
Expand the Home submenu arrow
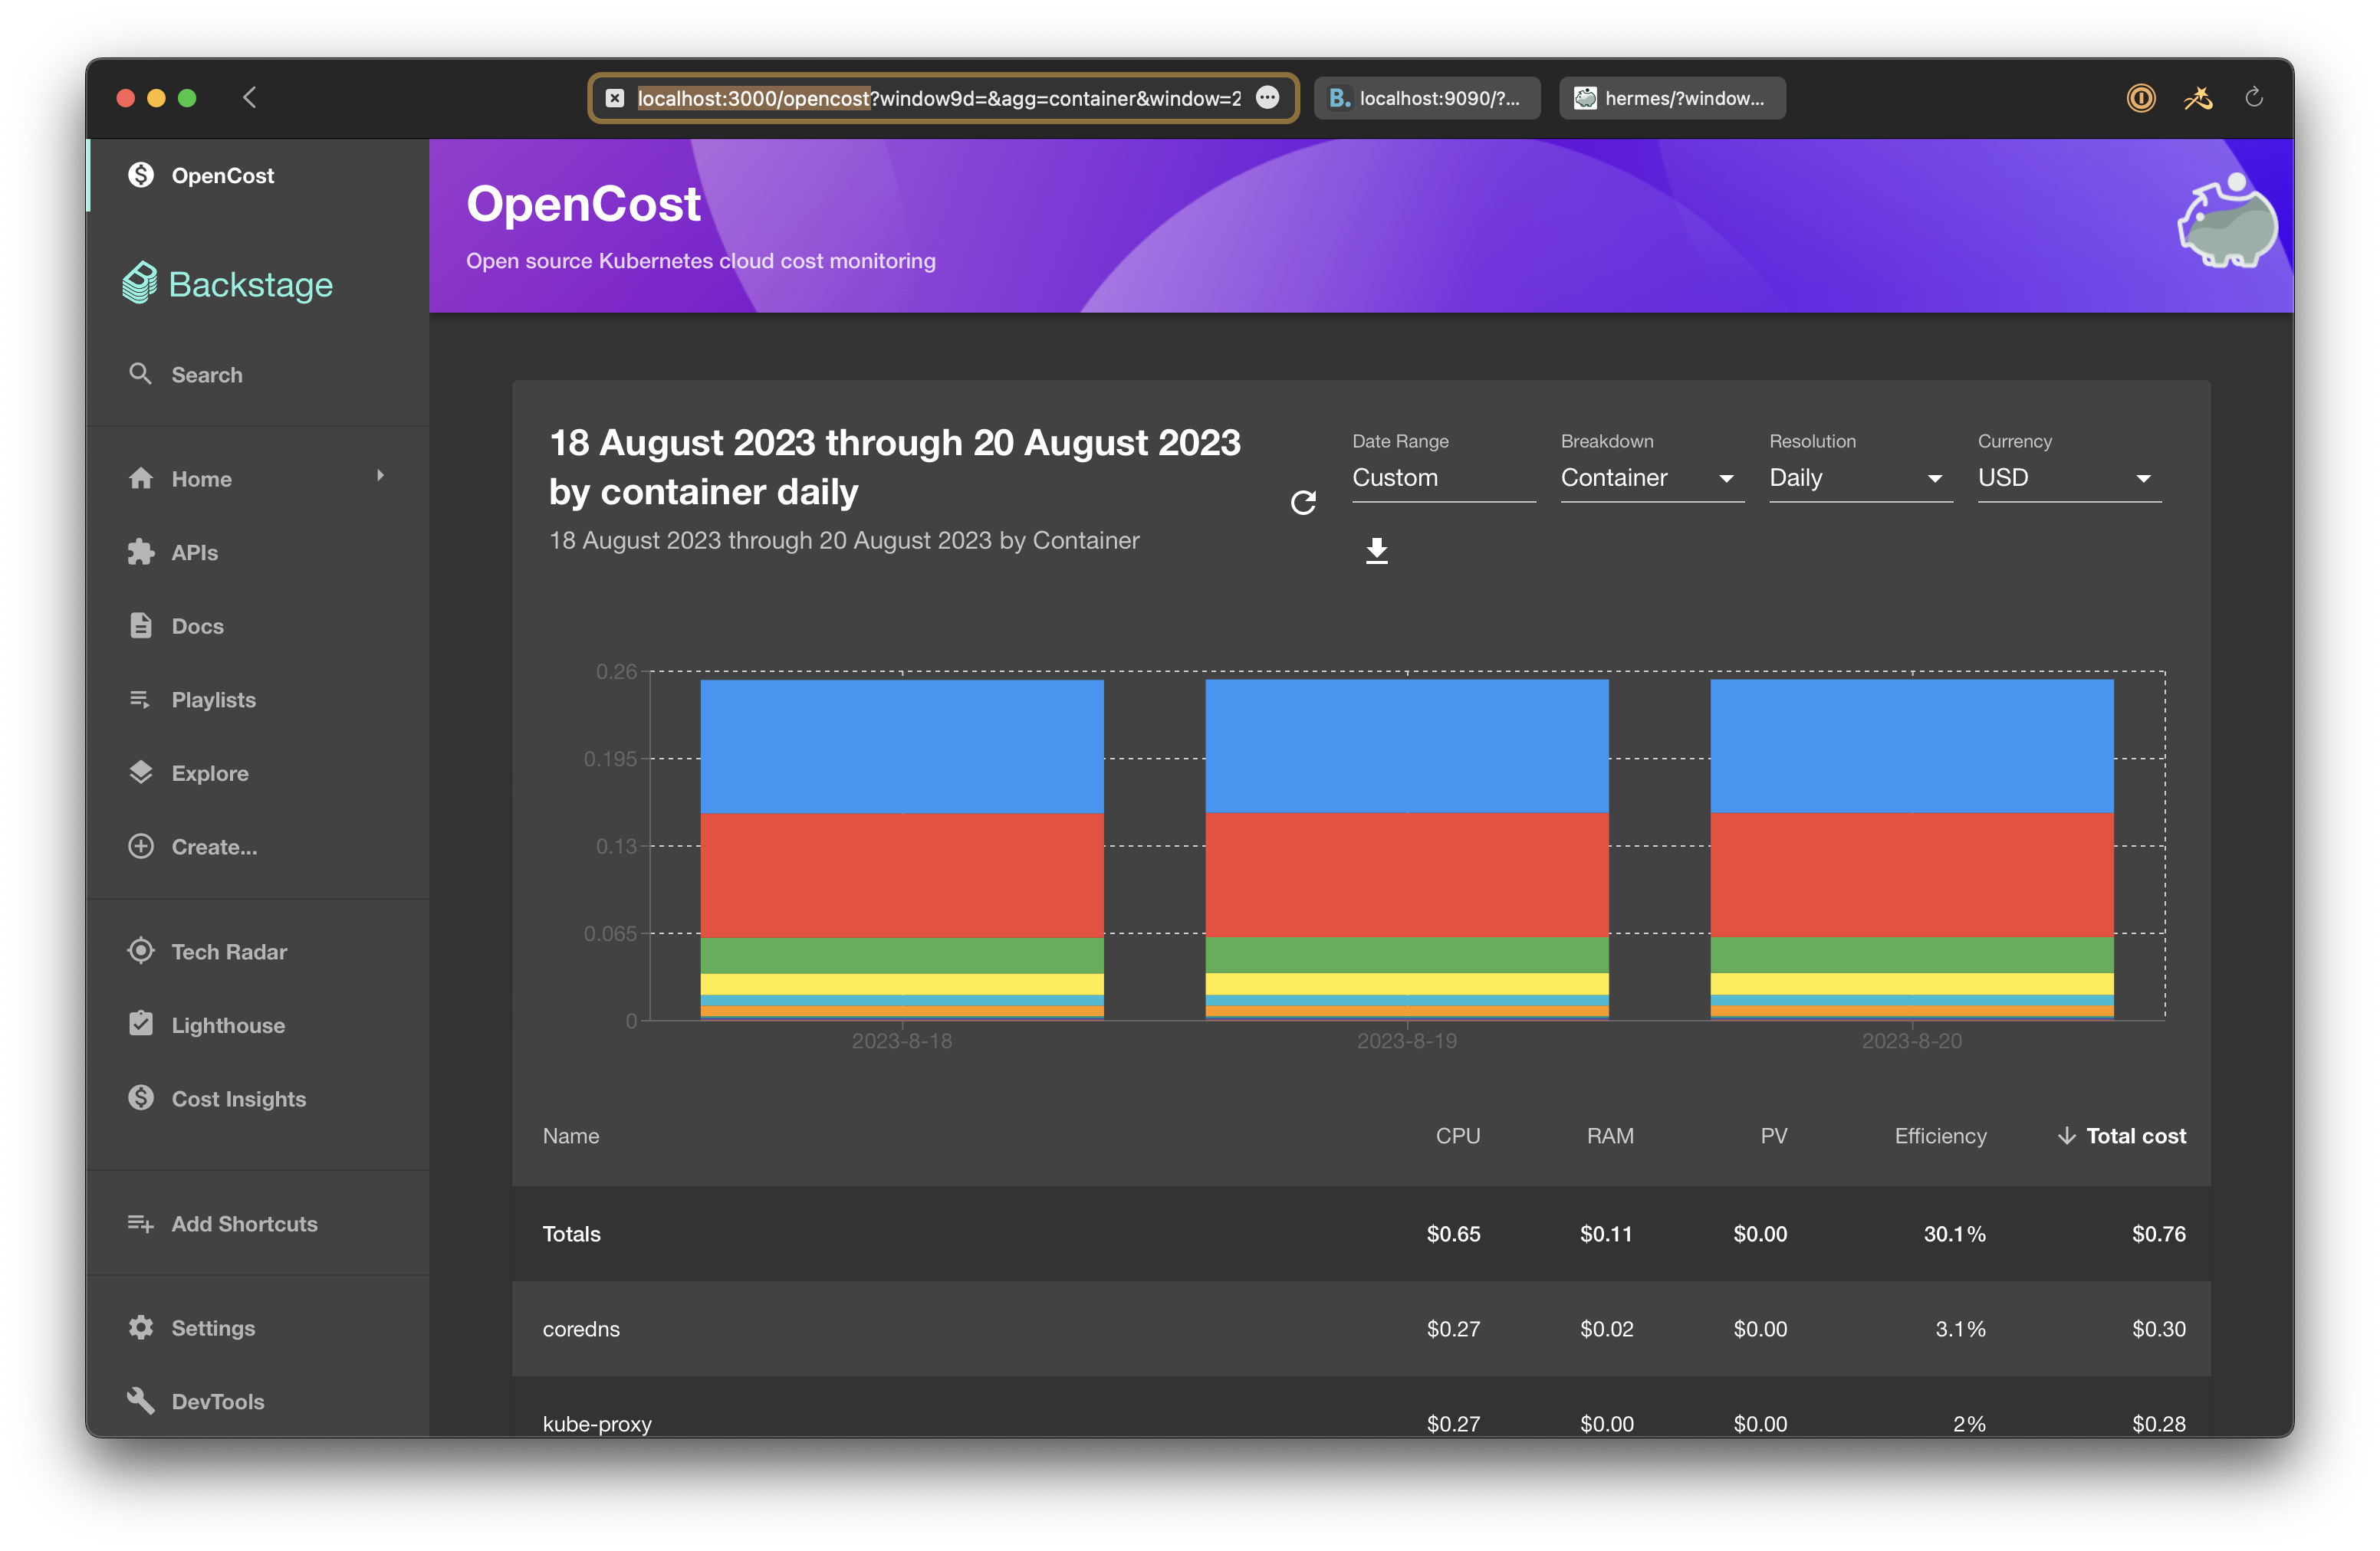380,476
